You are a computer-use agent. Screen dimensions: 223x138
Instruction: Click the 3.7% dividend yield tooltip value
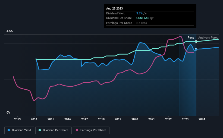(139, 13)
